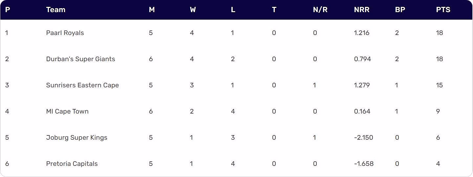Sort by the NRR column header

coord(362,10)
